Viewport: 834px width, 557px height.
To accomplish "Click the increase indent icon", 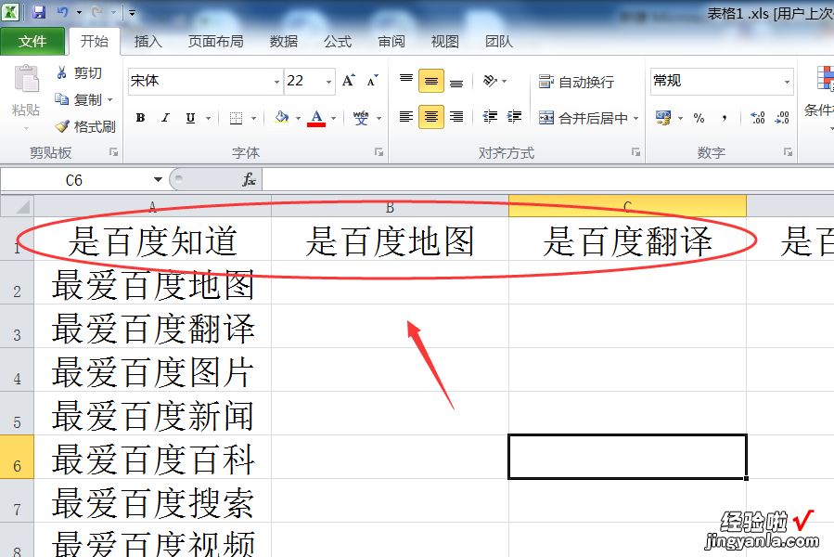I will pyautogui.click(x=514, y=117).
